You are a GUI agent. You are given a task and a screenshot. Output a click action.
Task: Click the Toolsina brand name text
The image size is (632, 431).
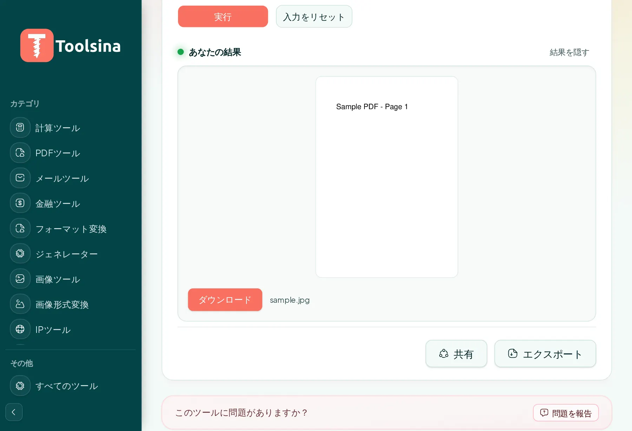88,46
